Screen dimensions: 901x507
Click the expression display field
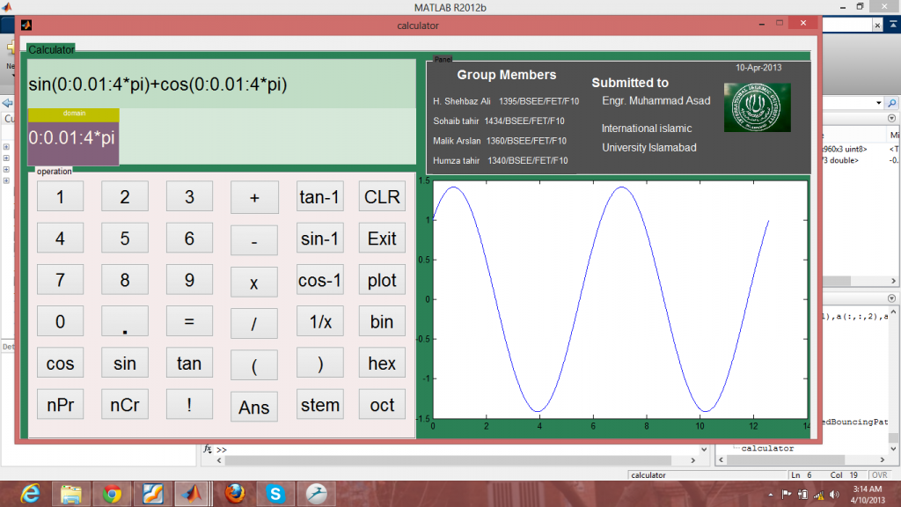coord(222,84)
